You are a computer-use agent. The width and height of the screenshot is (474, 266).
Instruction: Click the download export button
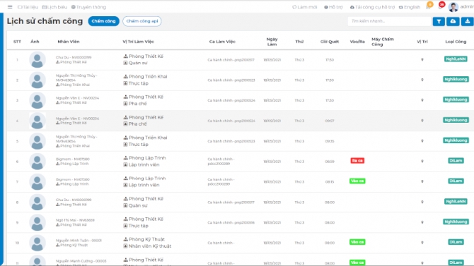pos(468,21)
